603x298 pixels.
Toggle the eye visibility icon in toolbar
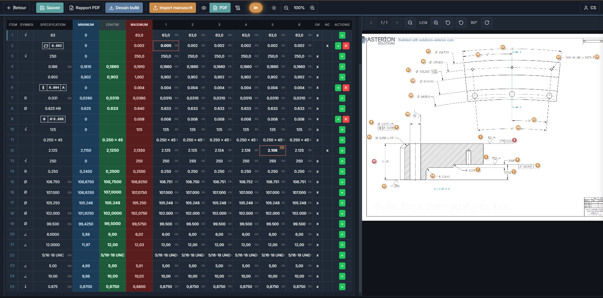pyautogui.click(x=204, y=8)
